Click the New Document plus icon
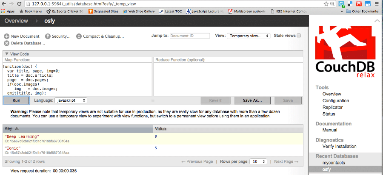383x175 pixels. [7, 36]
